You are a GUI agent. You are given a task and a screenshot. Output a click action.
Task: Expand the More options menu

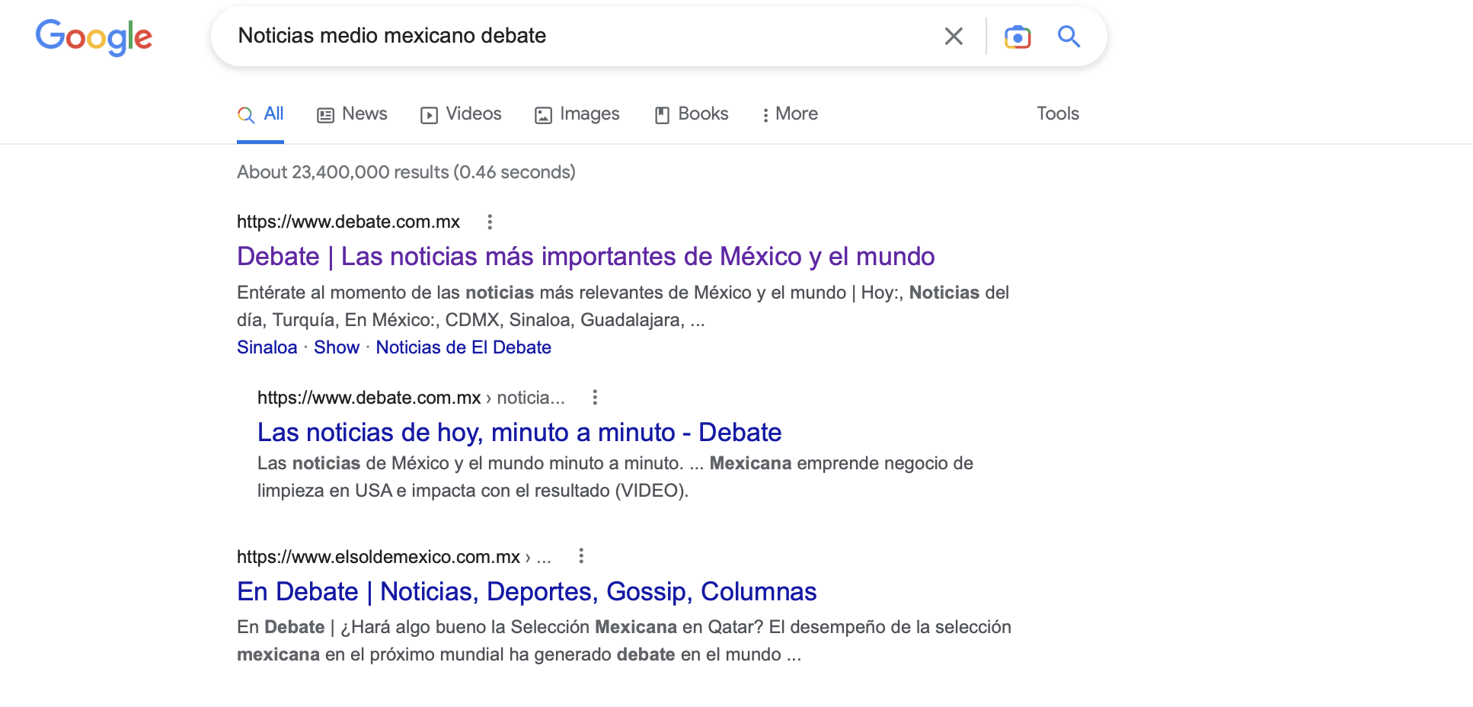pyautogui.click(x=790, y=114)
